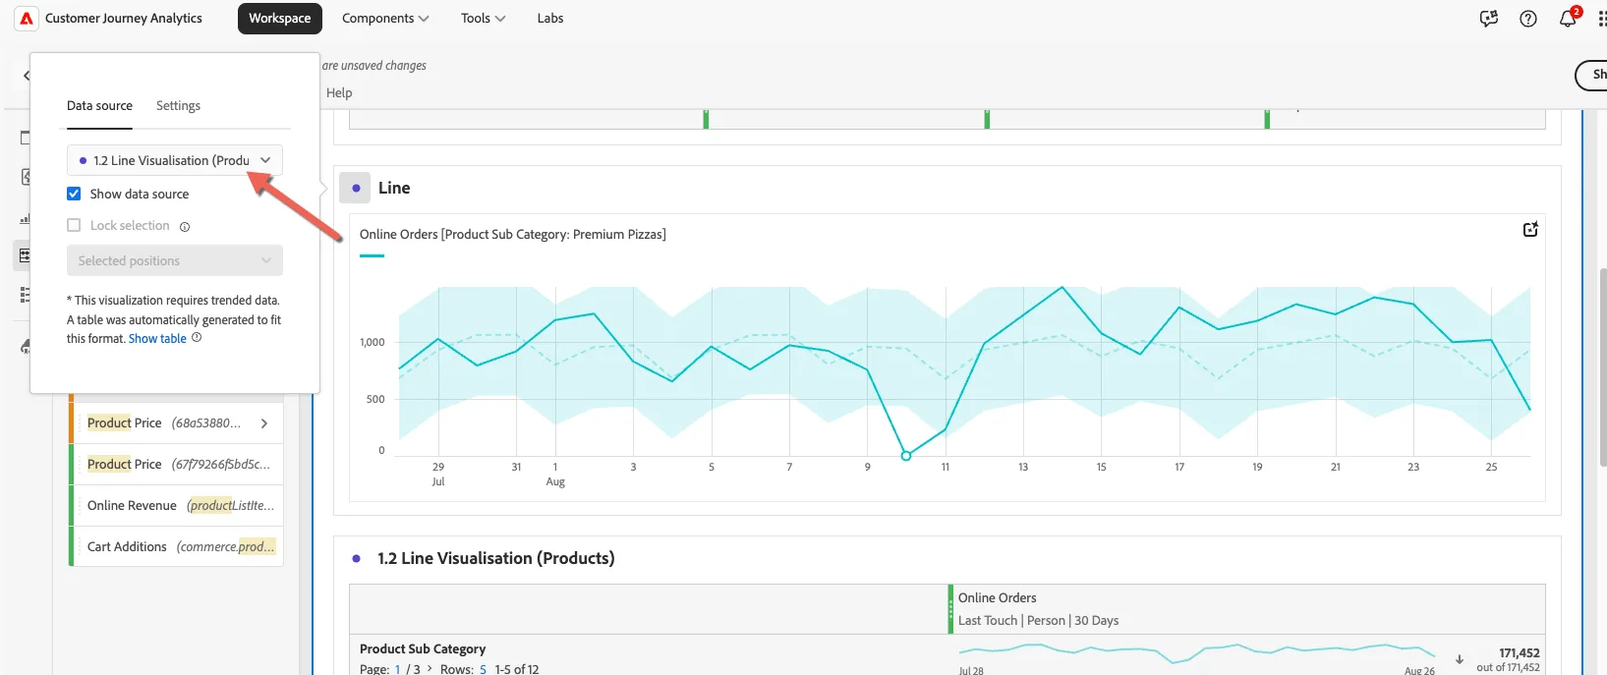The image size is (1607, 675).
Task: Click the export icon on the line chart
Action: click(1530, 229)
